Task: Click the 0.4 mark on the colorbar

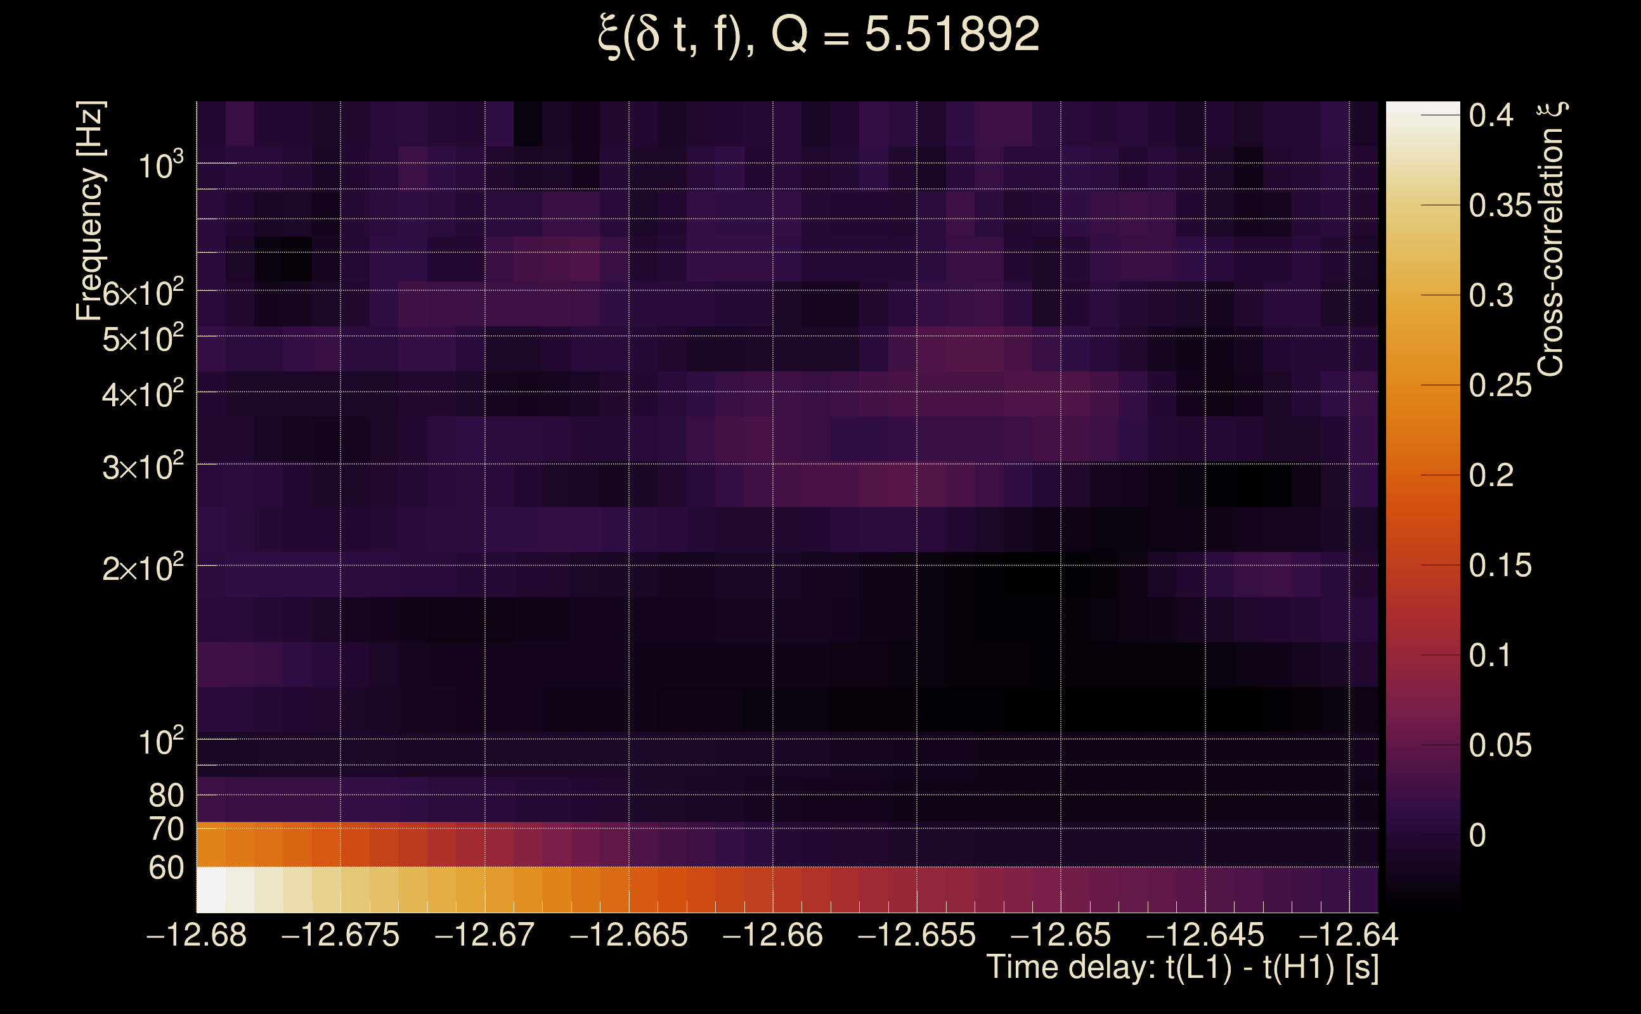Action: [x=1491, y=115]
